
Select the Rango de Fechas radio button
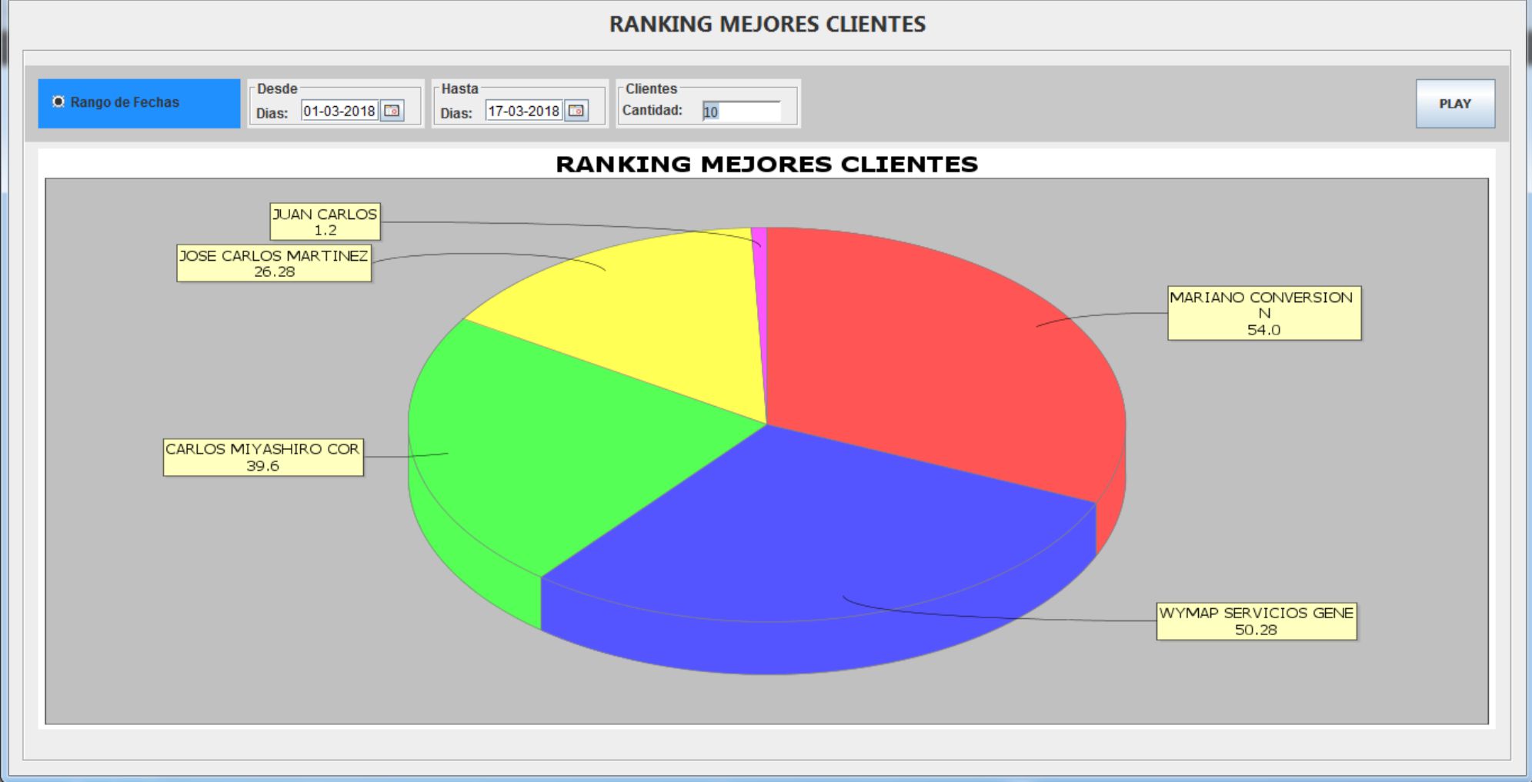click(x=58, y=102)
